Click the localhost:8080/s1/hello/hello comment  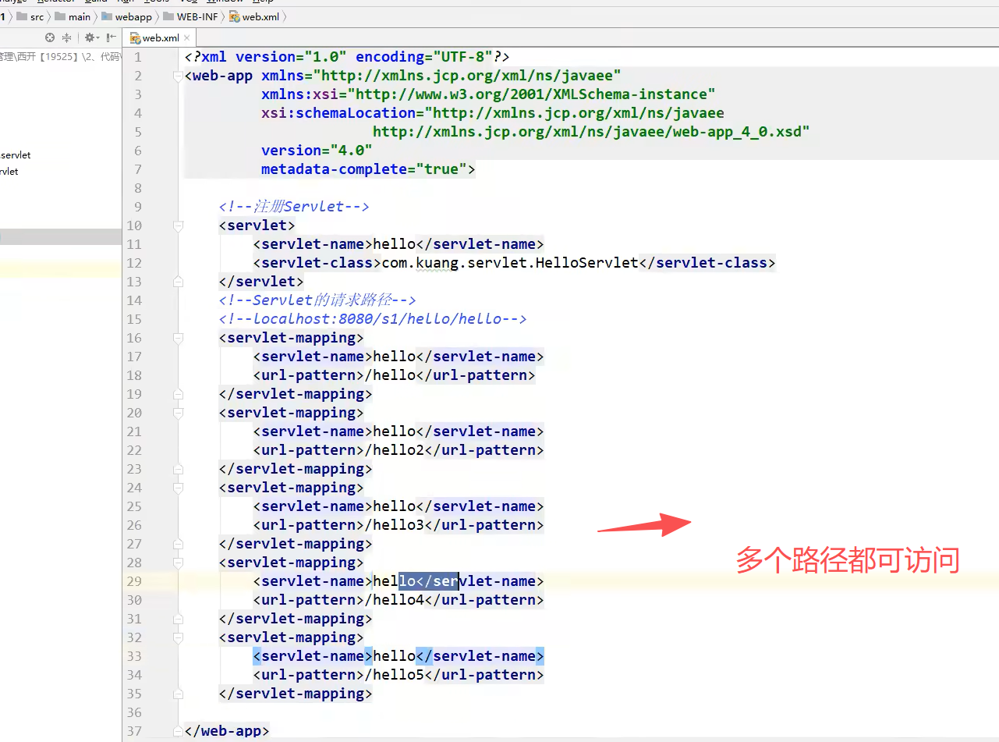[374, 319]
